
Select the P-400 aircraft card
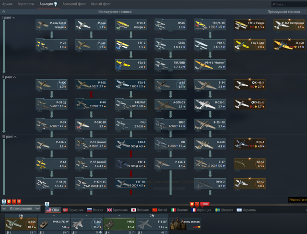pyautogui.click(x=52, y=85)
